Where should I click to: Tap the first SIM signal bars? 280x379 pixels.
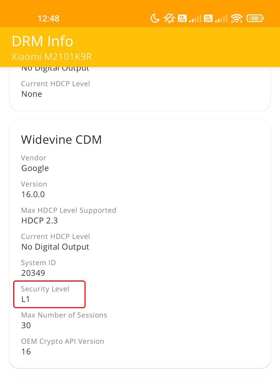click(x=195, y=18)
